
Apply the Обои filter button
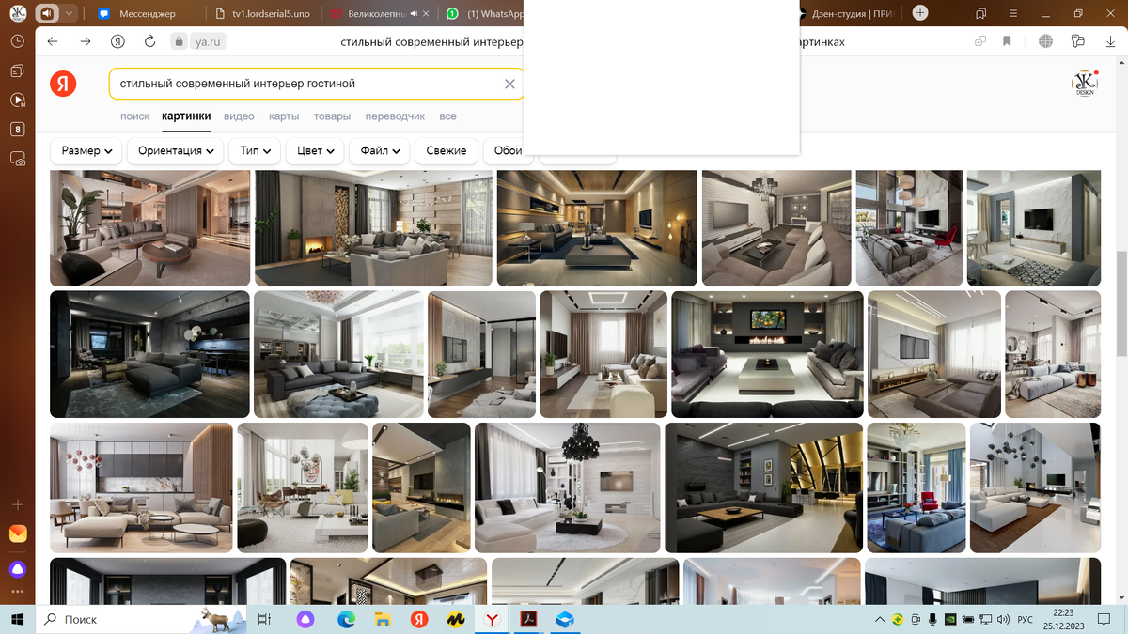508,150
